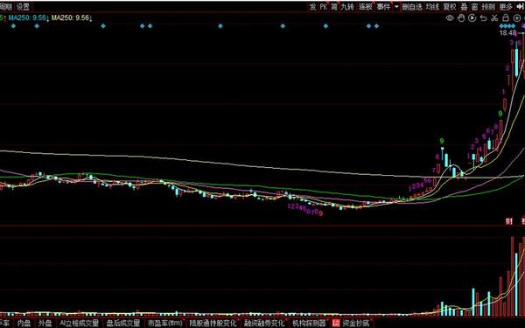Click the undo arrow icon
525x328 pixels.
(483, 18)
